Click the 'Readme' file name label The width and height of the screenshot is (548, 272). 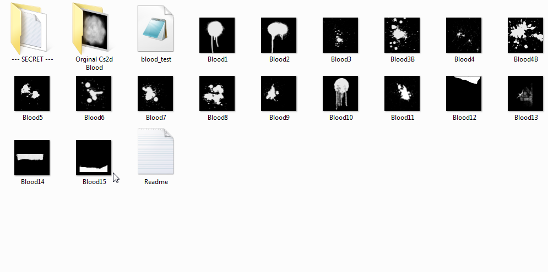[x=156, y=182]
